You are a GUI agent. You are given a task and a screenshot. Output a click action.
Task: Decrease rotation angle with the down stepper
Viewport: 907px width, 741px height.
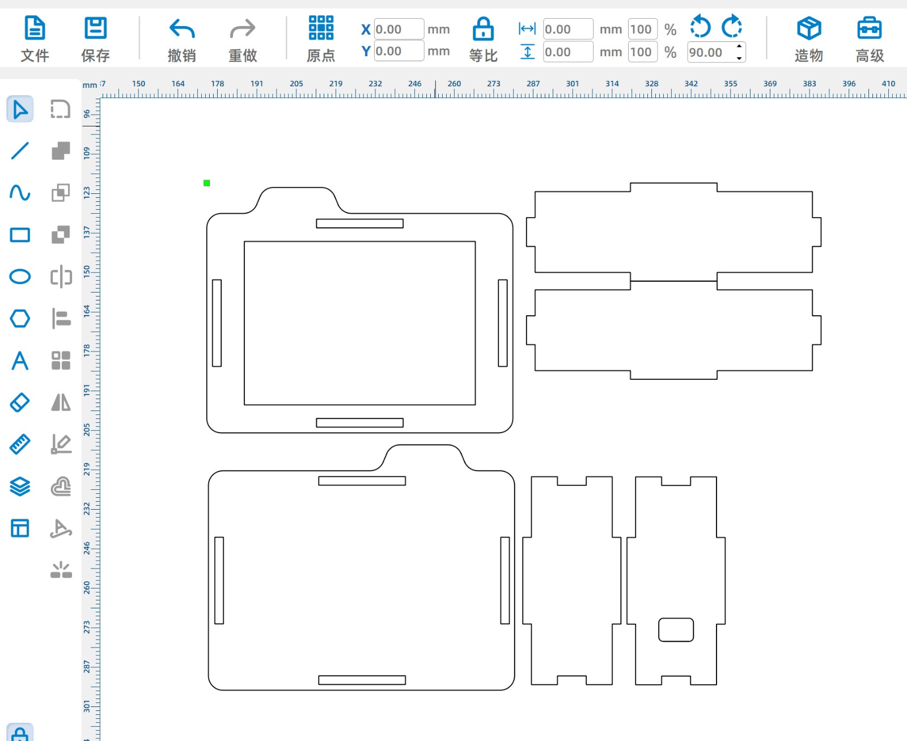coord(739,58)
